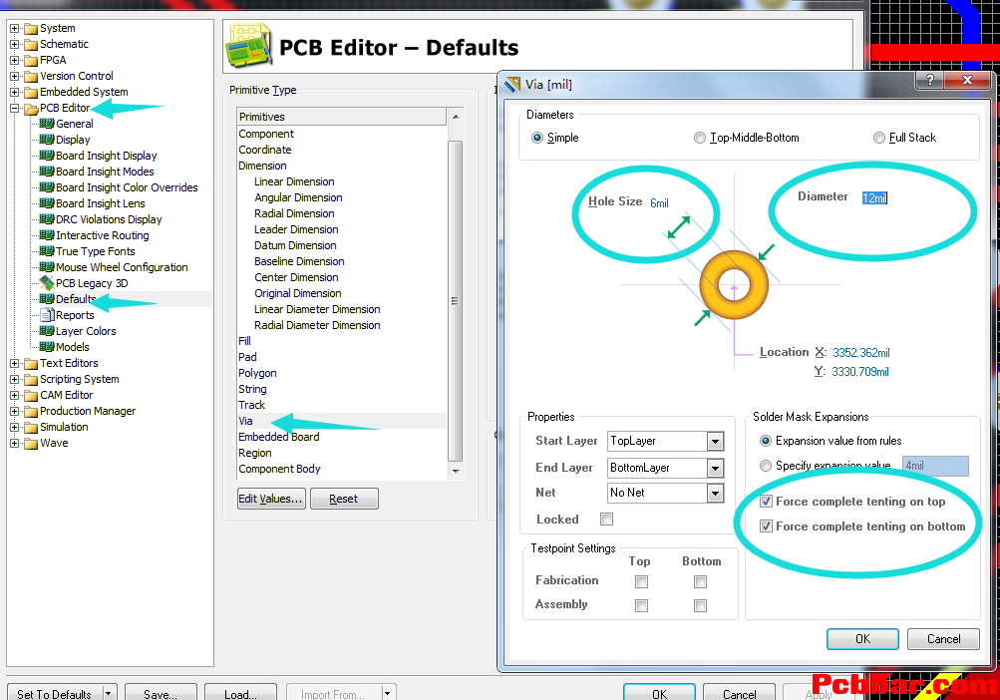Click the Primitives list scroll up arrow
Image resolution: width=1000 pixels, height=700 pixels.
tap(456, 117)
